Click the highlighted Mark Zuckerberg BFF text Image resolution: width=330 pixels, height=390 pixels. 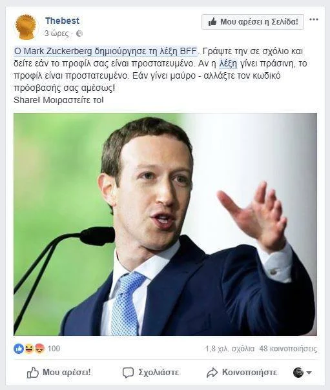[105, 51]
